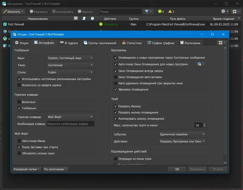Switch to the График трафика tab
This screenshot has width=243, height=190.
(x=161, y=43)
